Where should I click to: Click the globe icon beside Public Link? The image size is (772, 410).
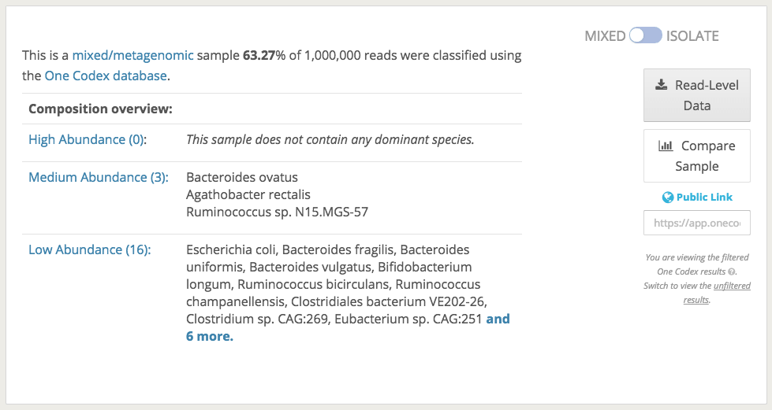pyautogui.click(x=668, y=198)
